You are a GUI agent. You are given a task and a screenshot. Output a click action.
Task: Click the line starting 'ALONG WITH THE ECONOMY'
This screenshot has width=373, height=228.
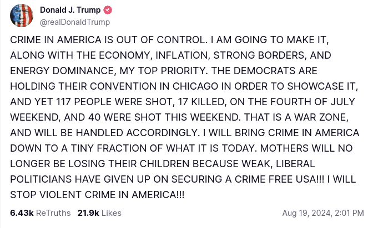tap(170, 55)
